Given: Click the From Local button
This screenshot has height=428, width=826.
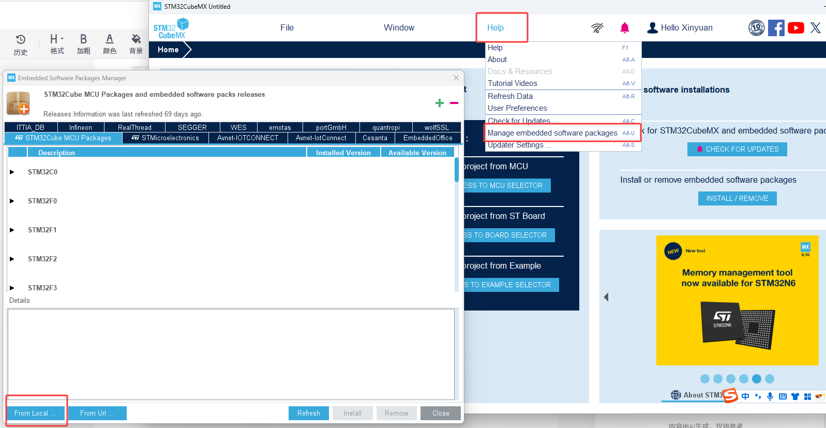Looking at the screenshot, I should (x=35, y=413).
